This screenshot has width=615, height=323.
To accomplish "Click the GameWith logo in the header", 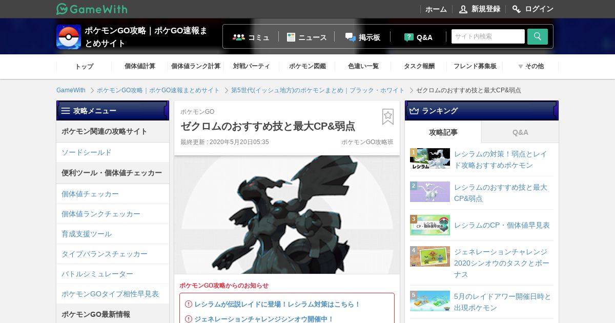I will (92, 9).
